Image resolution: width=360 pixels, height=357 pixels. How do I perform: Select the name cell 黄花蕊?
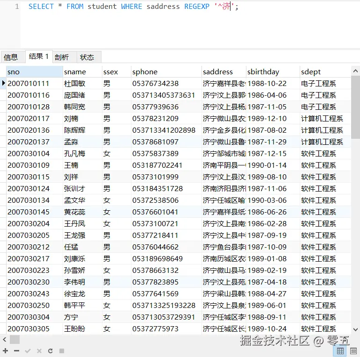(x=82, y=212)
